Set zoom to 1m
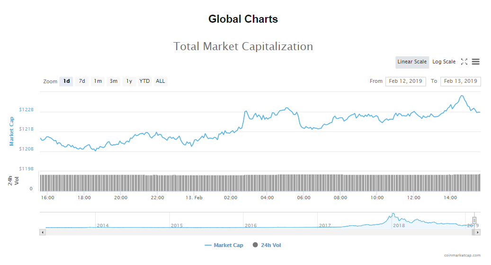The width and height of the screenshot is (491, 265). coord(98,81)
